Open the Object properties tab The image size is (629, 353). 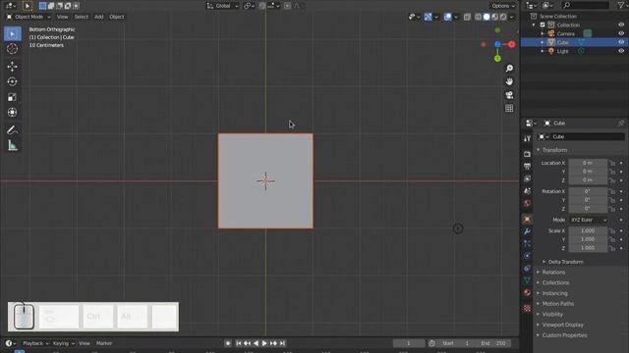527,219
